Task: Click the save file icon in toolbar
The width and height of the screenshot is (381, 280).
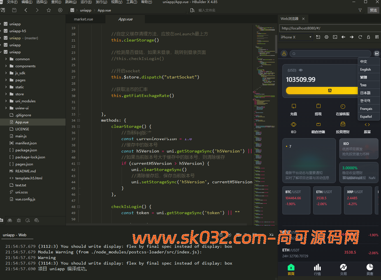Action: [x=14, y=10]
